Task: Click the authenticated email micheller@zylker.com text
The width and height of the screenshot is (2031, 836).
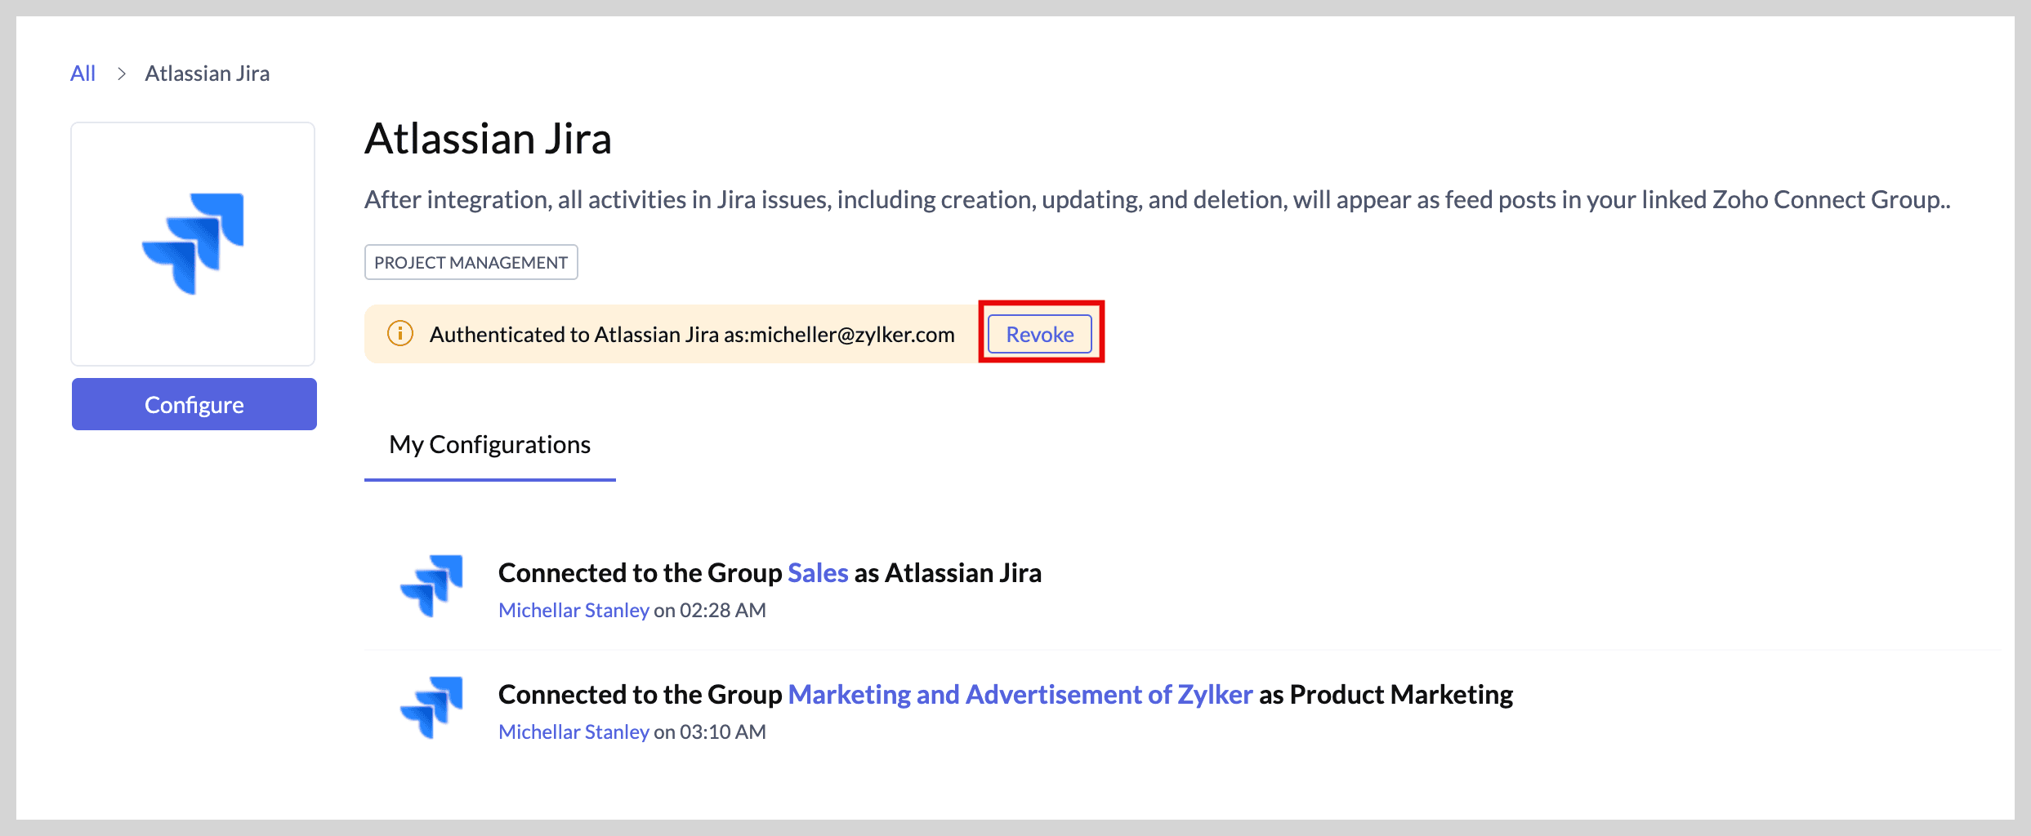Action: point(851,335)
